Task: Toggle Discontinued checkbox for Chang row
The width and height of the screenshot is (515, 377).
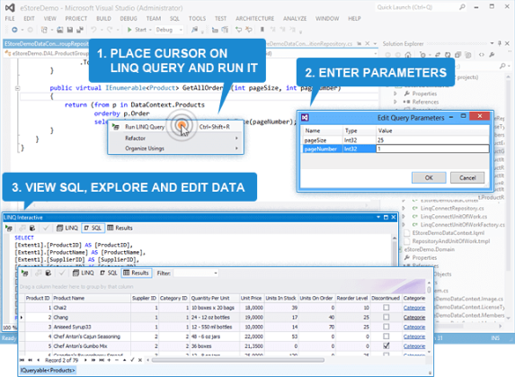Action: click(x=386, y=318)
